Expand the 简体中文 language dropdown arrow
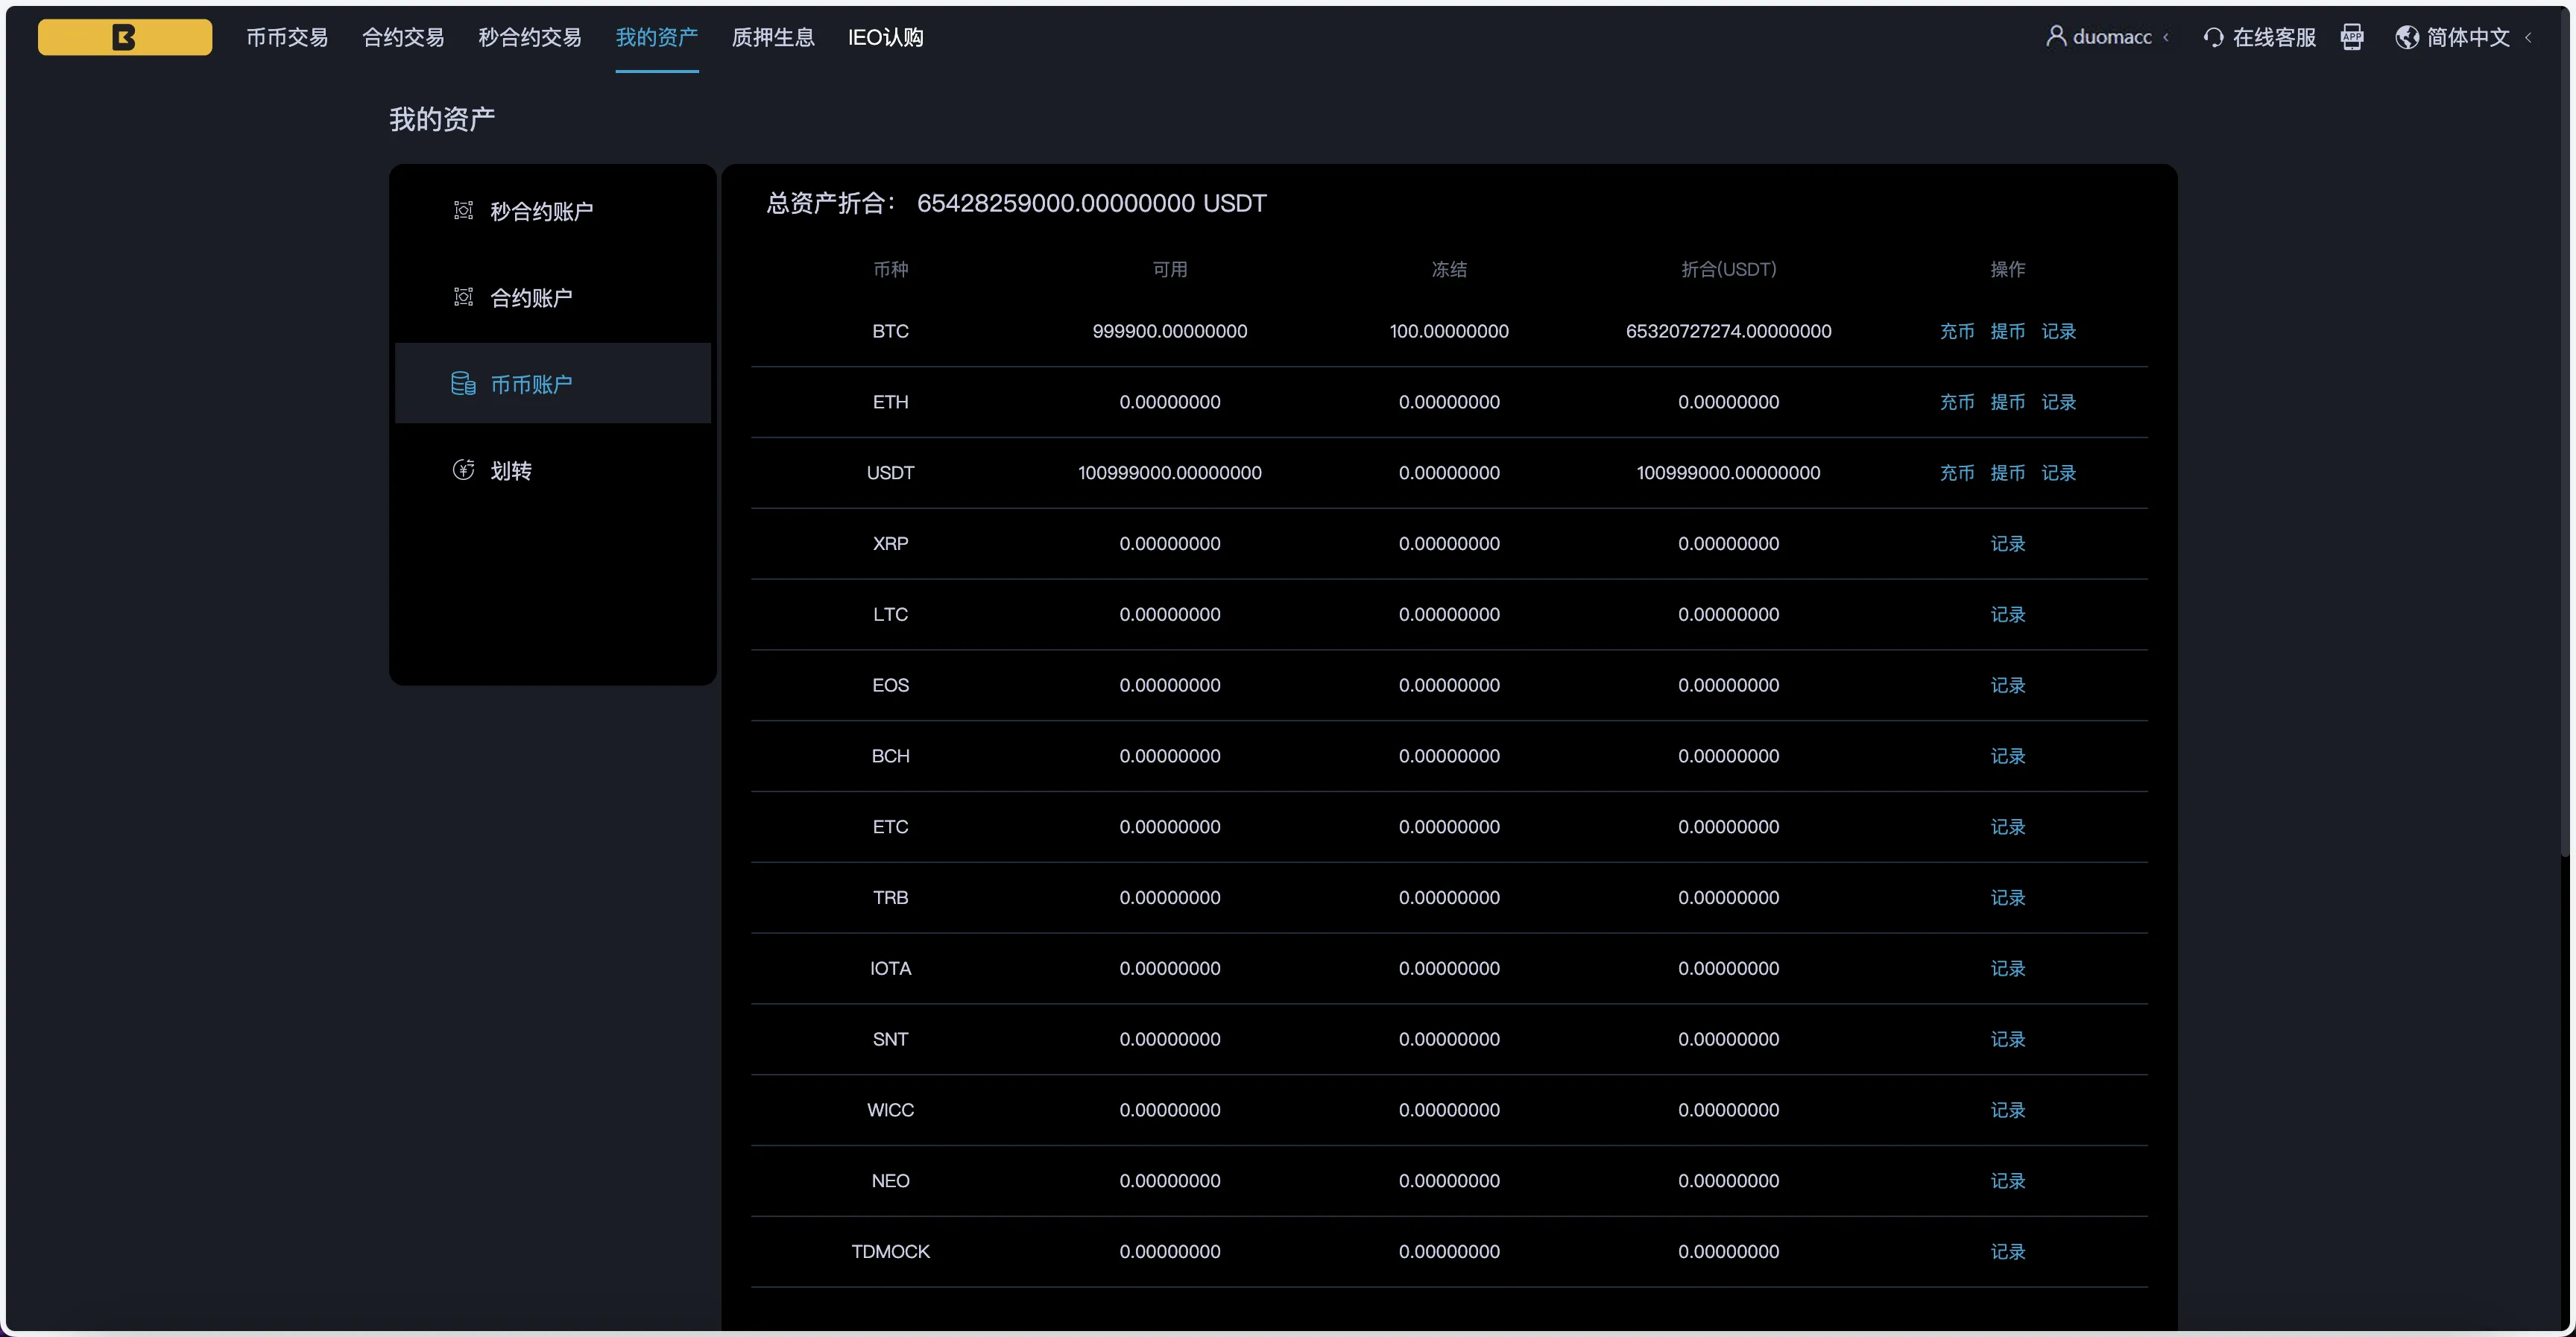Image resolution: width=2576 pixels, height=1337 pixels. tap(2528, 38)
